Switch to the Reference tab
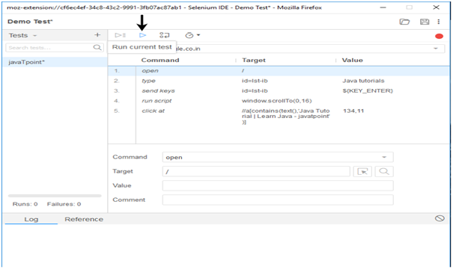The width and height of the screenshot is (453, 269). 84,220
